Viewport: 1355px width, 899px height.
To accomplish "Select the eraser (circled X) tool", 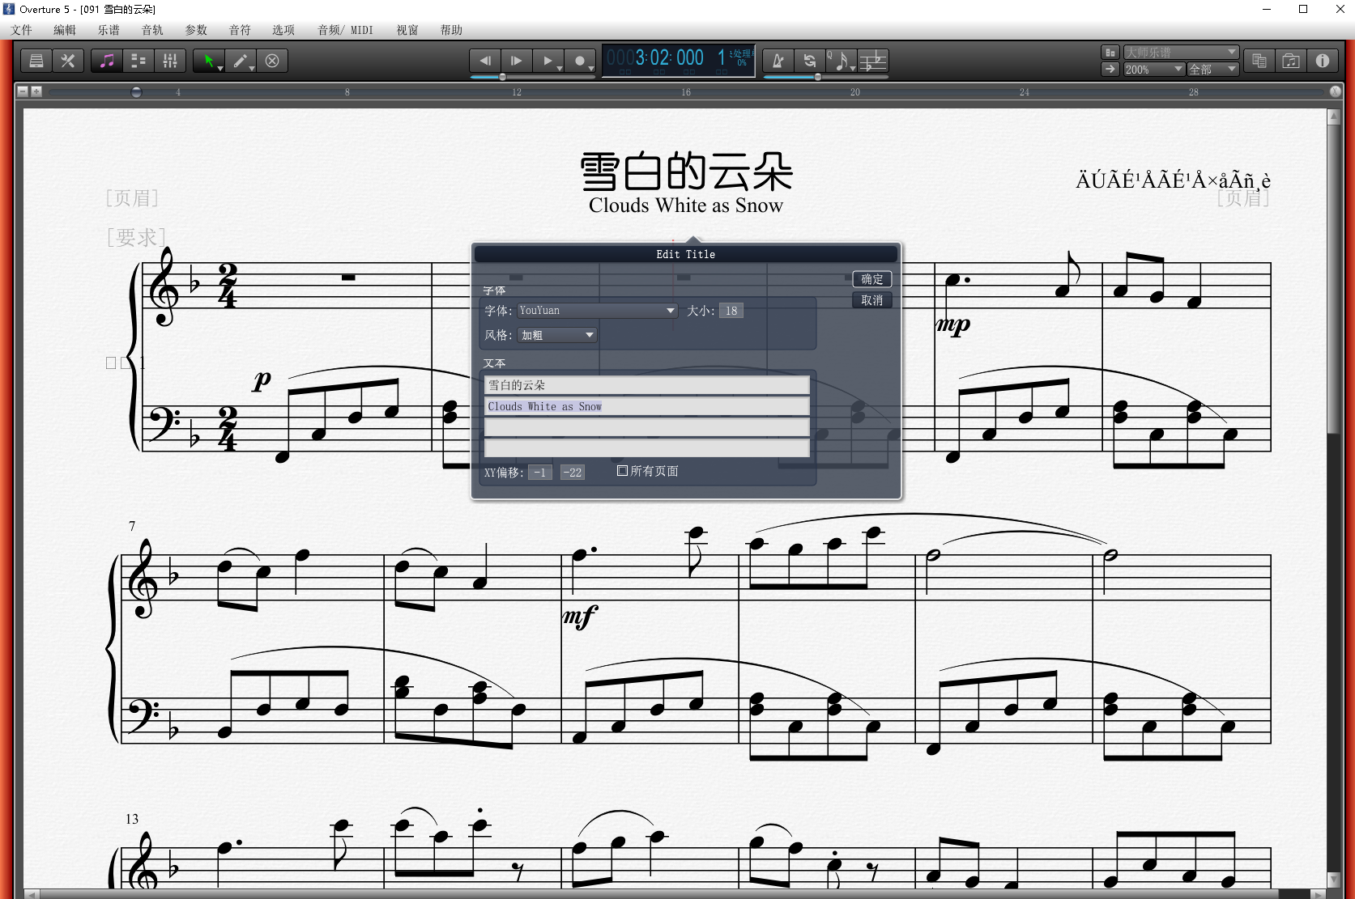I will click(272, 61).
